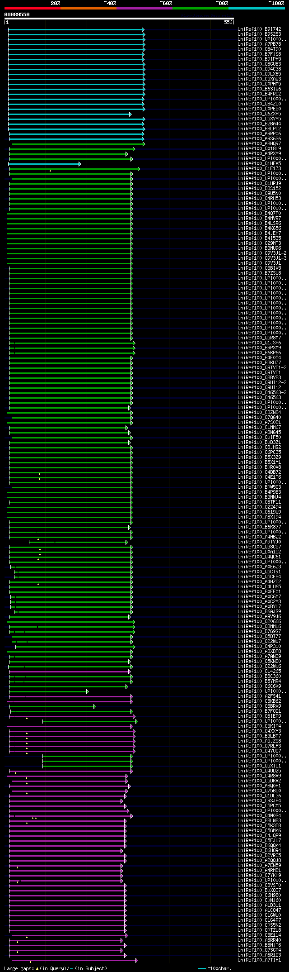Click the orange ~40% identity legend segment

click(x=88, y=8)
